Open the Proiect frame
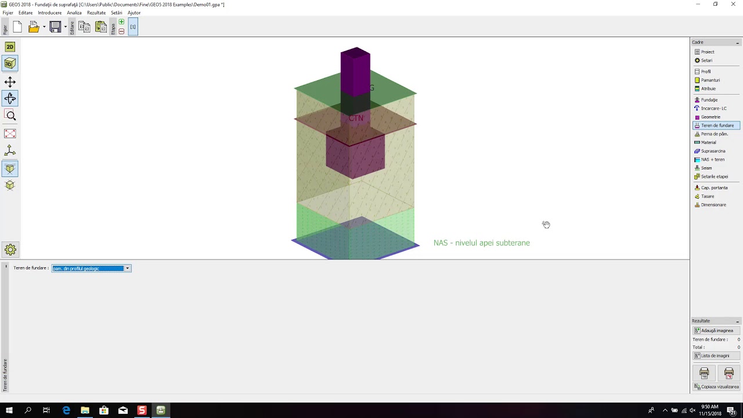 [716, 52]
